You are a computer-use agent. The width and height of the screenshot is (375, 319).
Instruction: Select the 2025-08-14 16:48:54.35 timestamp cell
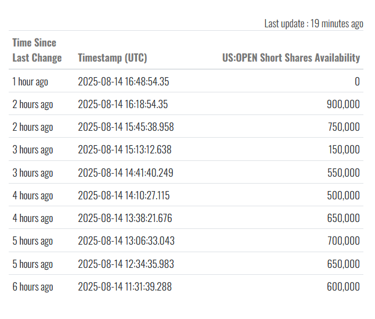point(124,81)
